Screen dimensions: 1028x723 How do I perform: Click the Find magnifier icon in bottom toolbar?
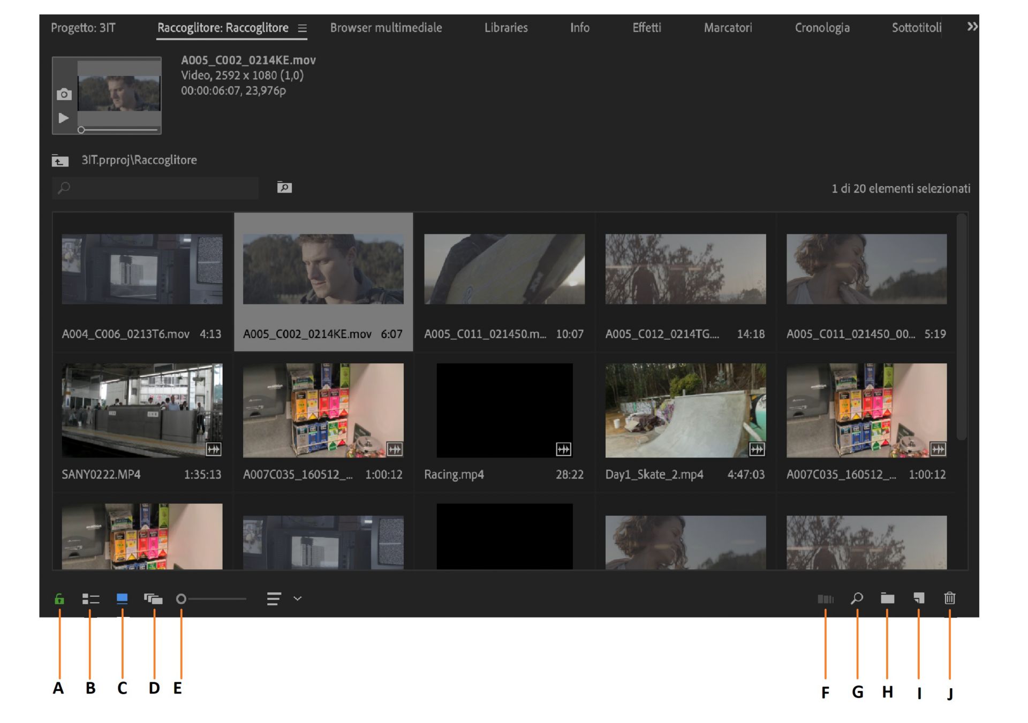[x=857, y=598]
